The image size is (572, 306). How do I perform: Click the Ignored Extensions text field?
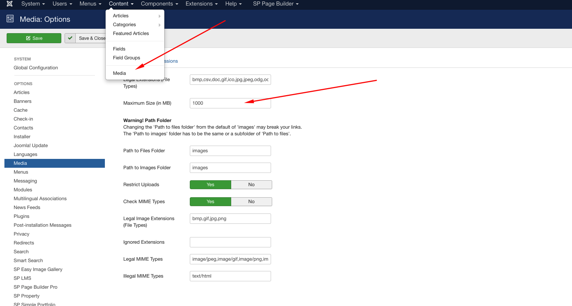point(230,242)
